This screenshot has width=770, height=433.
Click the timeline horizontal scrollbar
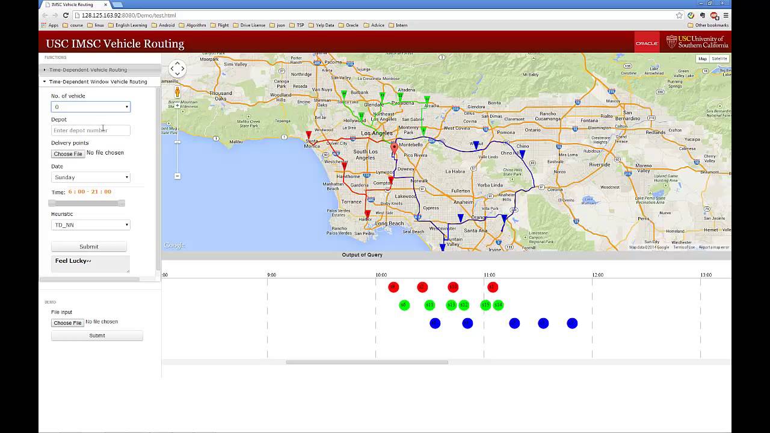pos(367,362)
